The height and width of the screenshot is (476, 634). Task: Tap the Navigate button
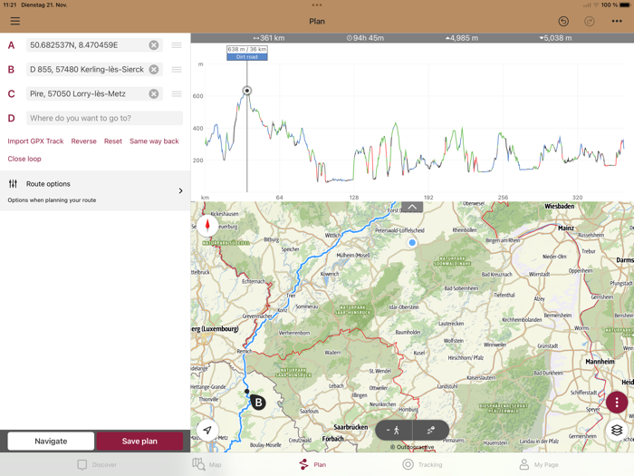(51, 441)
